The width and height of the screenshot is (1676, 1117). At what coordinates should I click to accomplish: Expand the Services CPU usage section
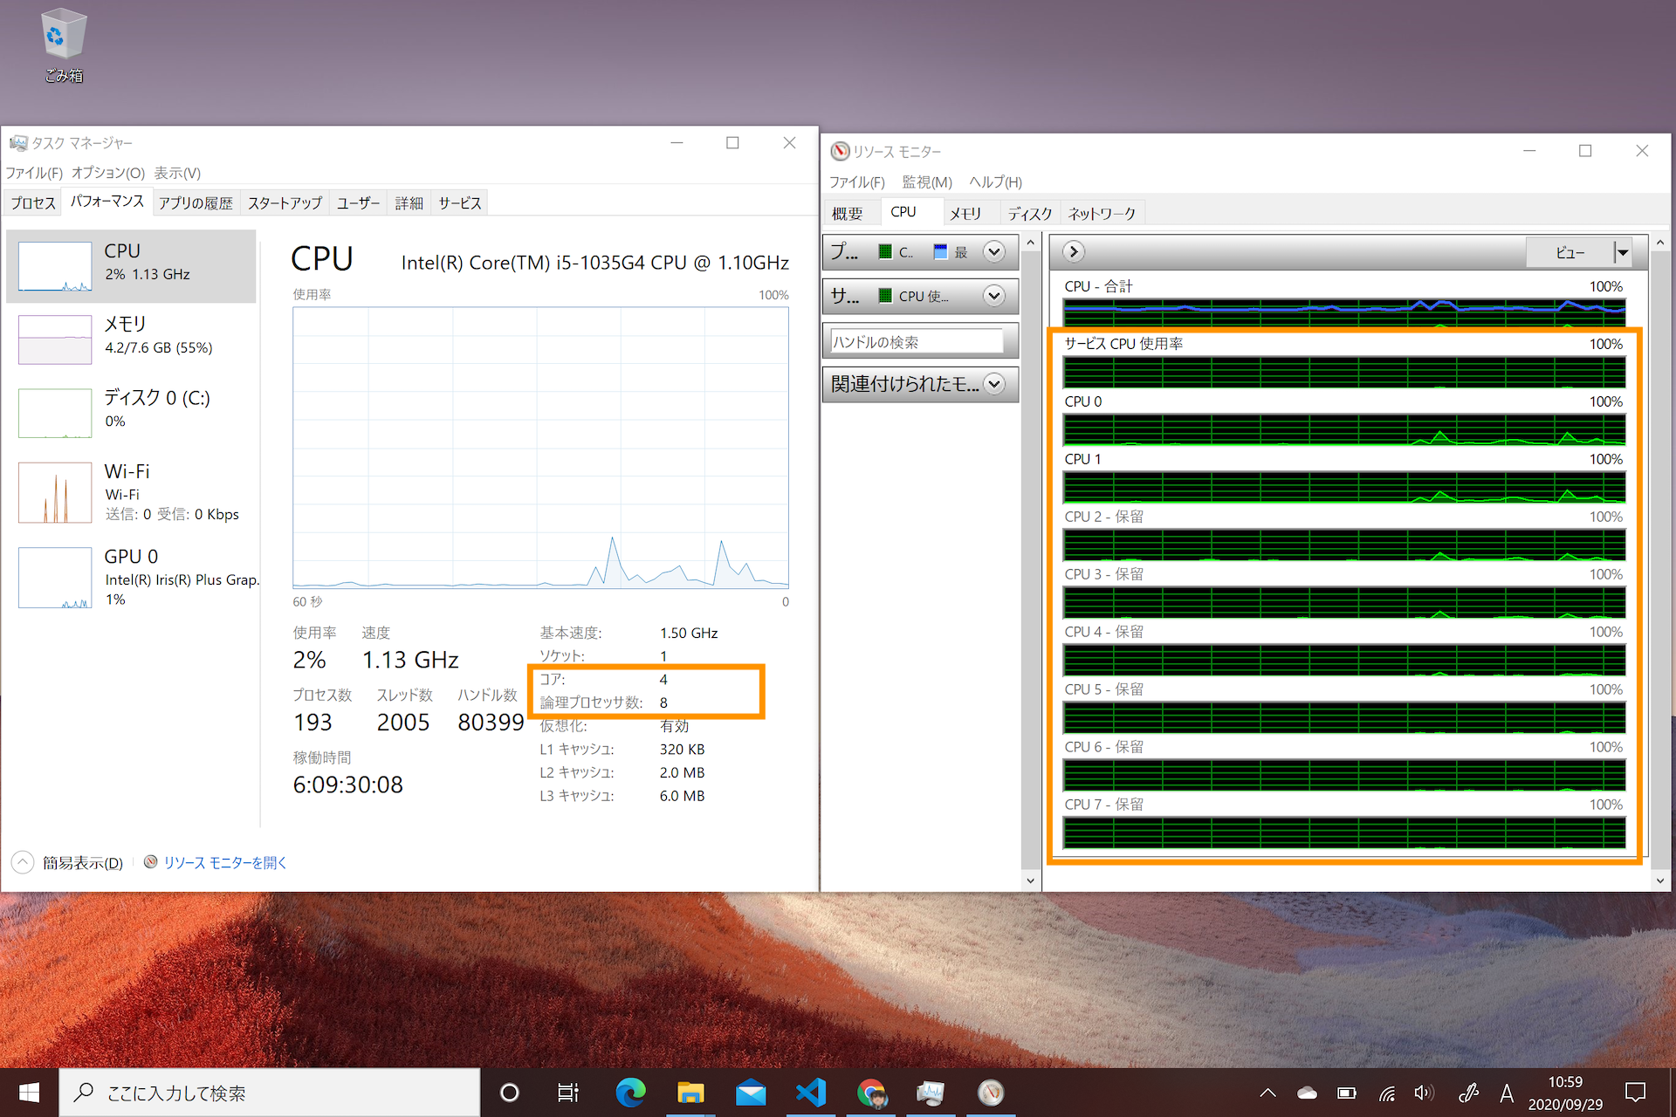(993, 296)
